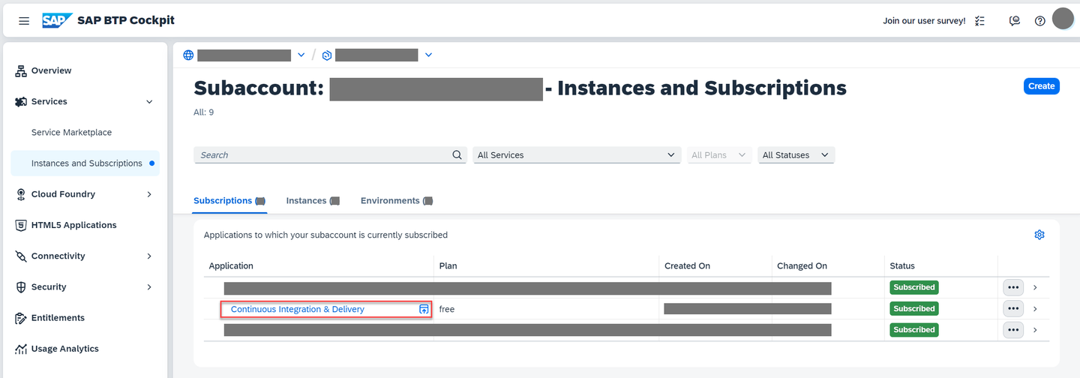Collapse the Services section chevron

click(x=149, y=101)
